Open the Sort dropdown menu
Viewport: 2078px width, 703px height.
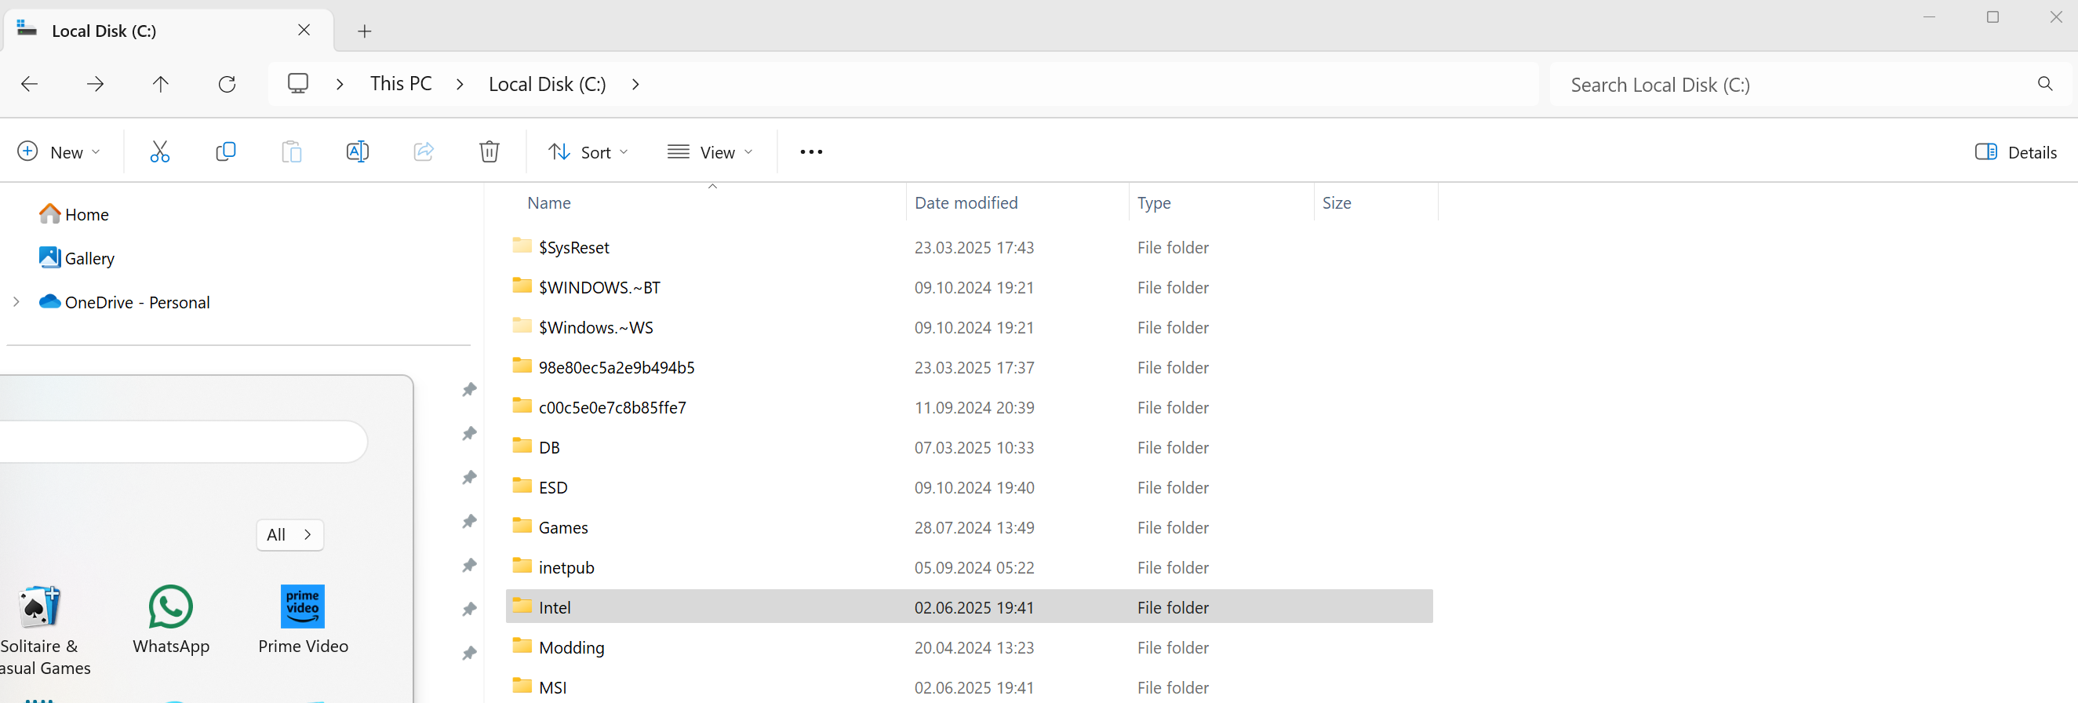(x=588, y=151)
